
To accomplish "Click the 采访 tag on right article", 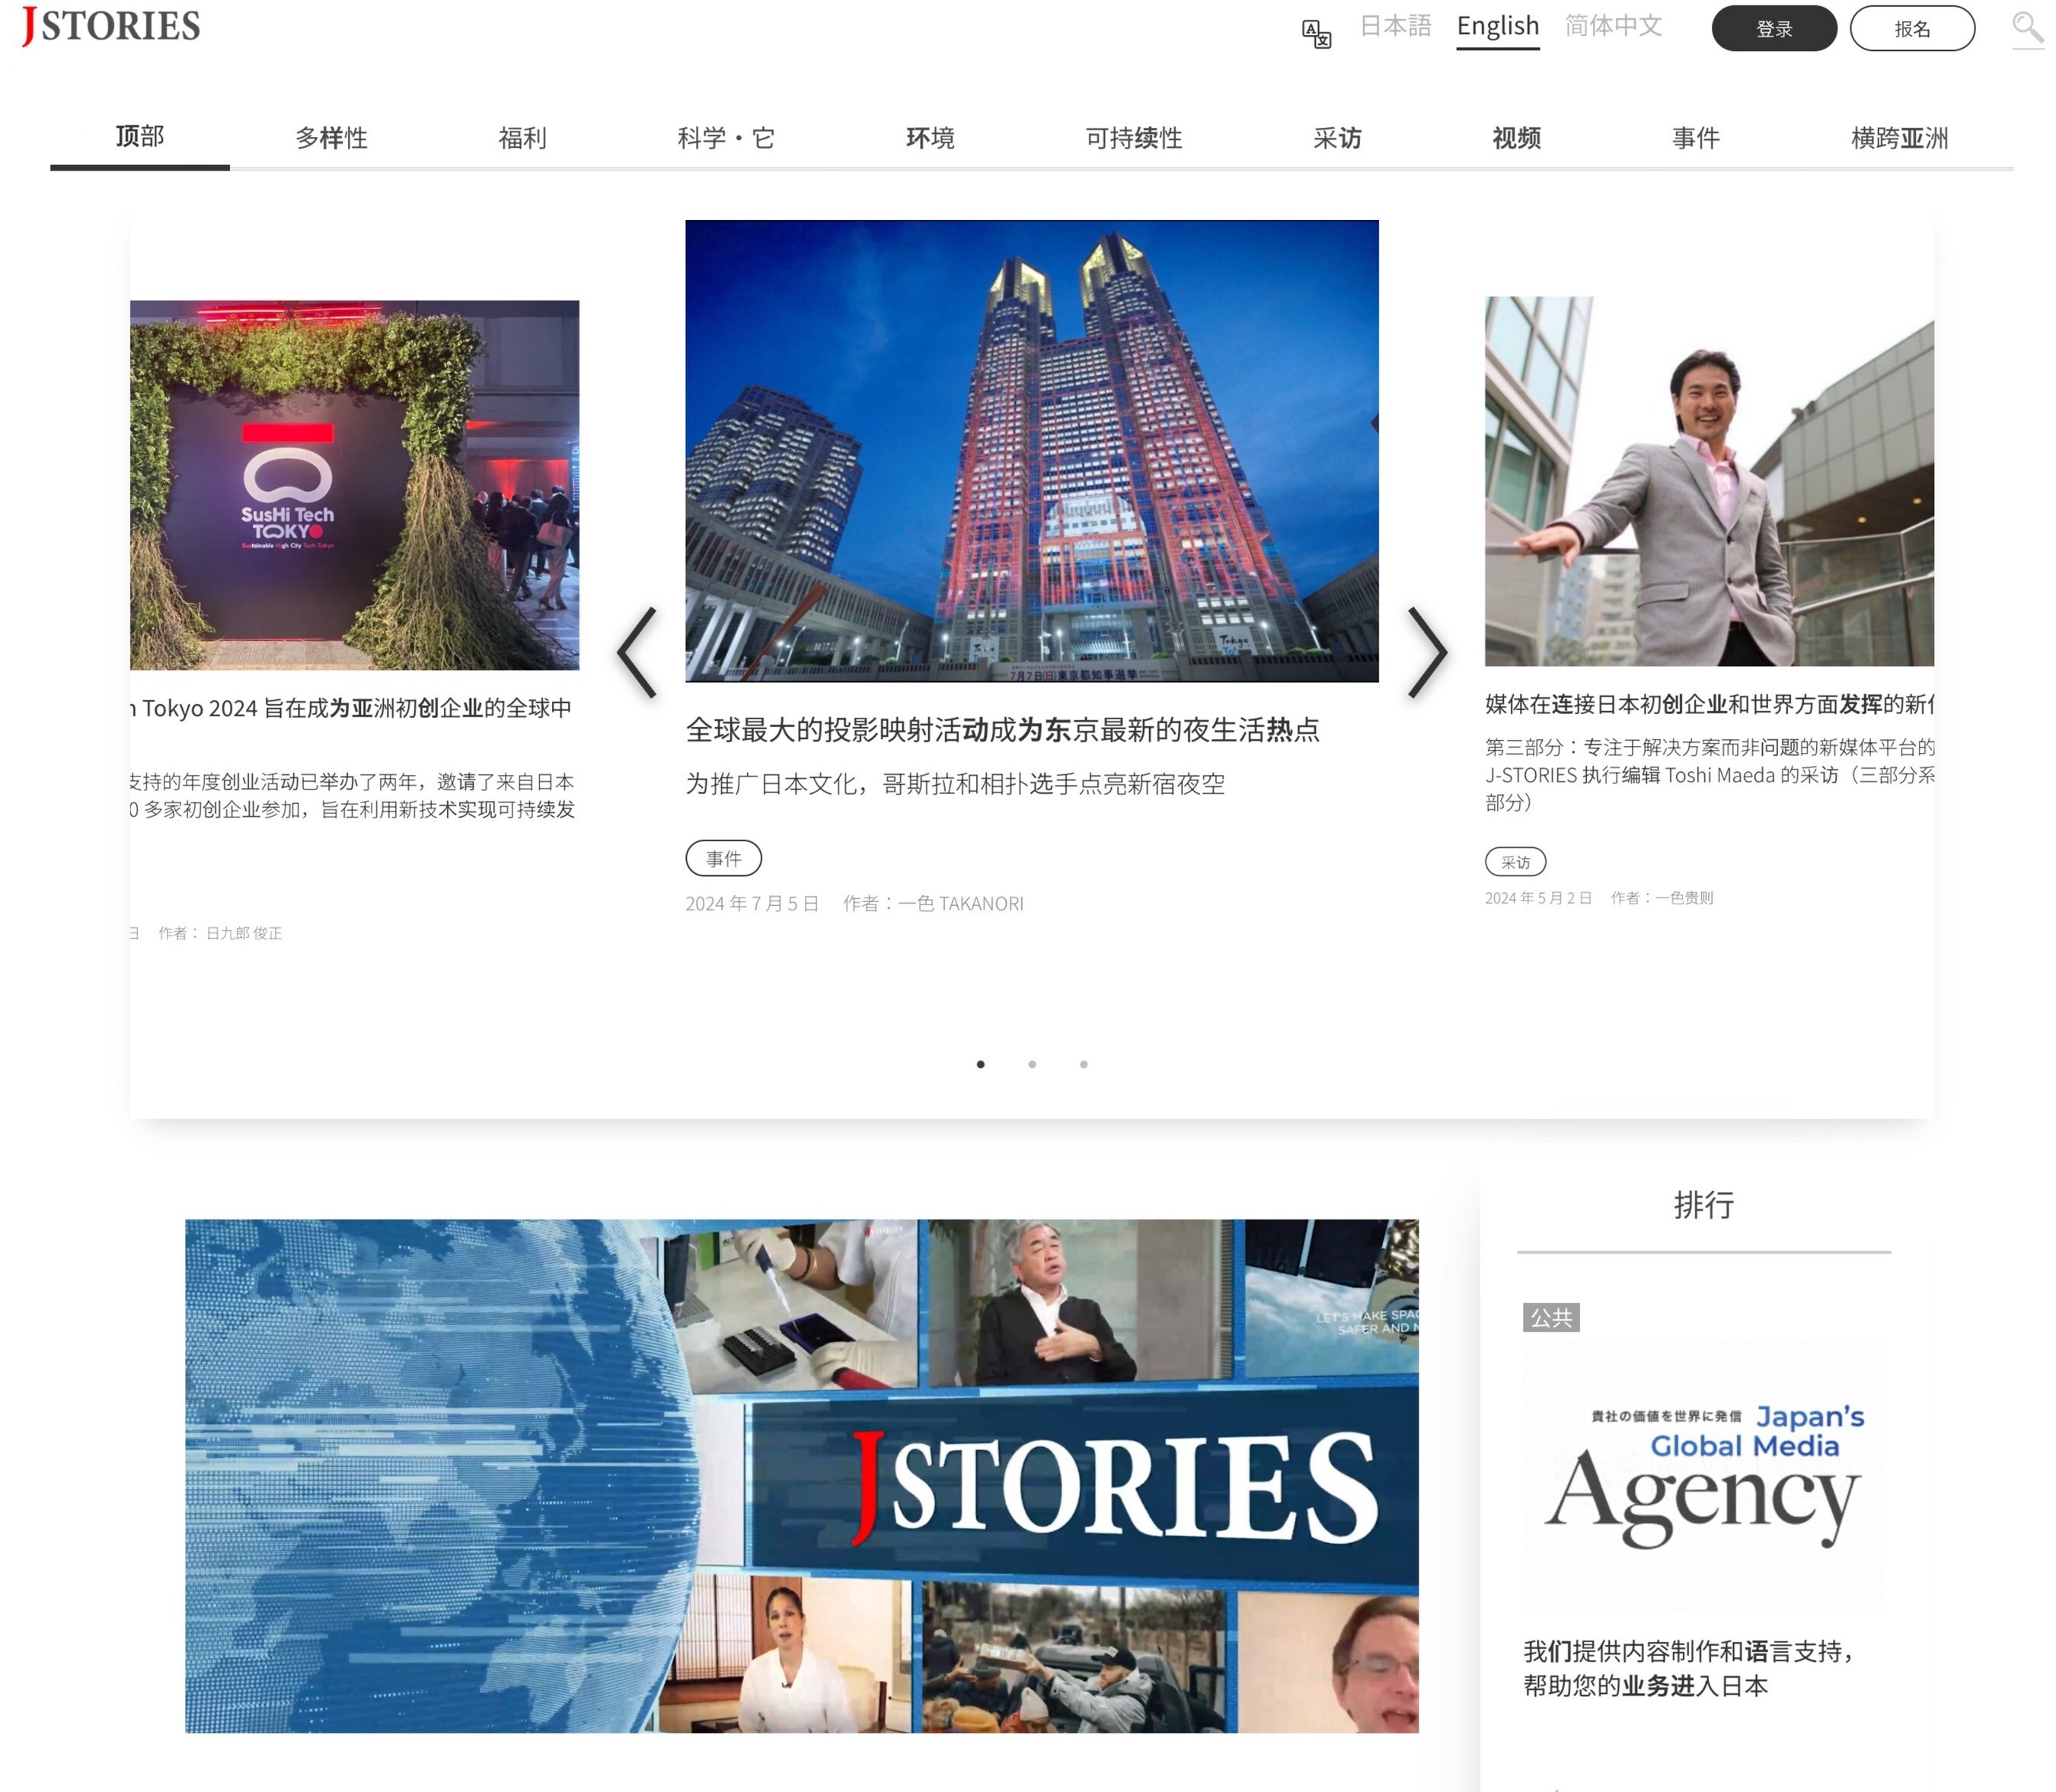I will [x=1515, y=862].
